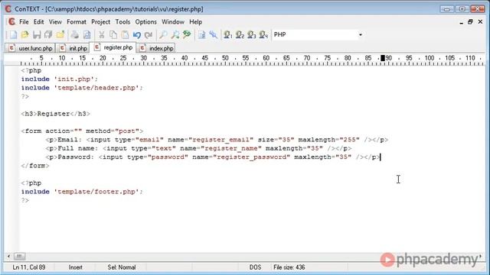Open the File menu
Screen dimensions: 490x275
(24, 22)
